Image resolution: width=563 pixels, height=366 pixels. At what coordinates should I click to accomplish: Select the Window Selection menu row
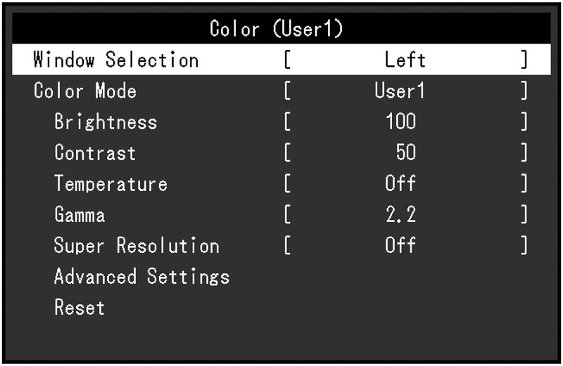(x=281, y=60)
